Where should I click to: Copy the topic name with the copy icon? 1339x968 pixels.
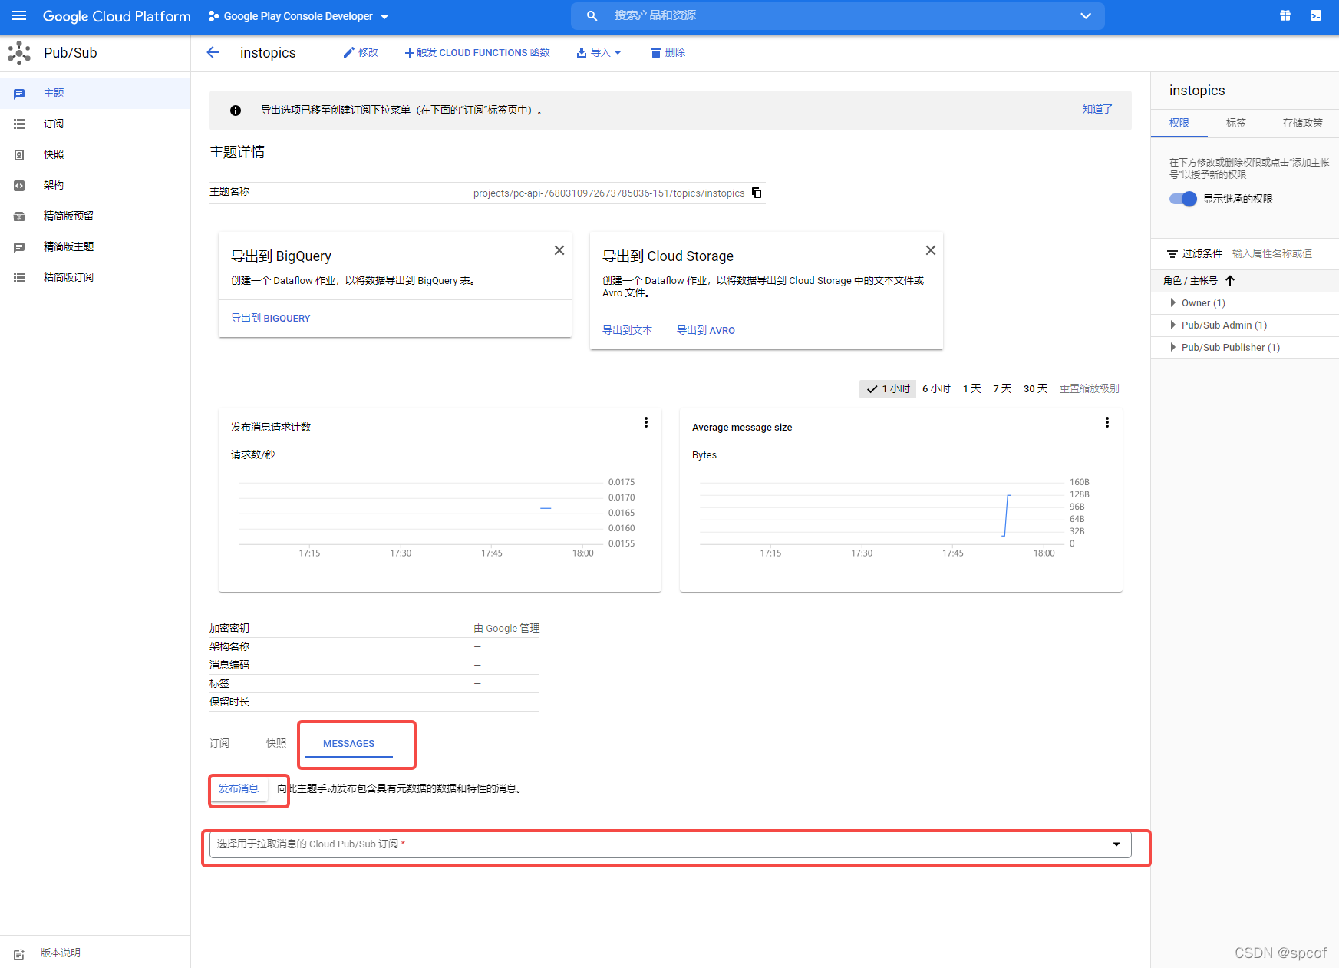tap(757, 193)
